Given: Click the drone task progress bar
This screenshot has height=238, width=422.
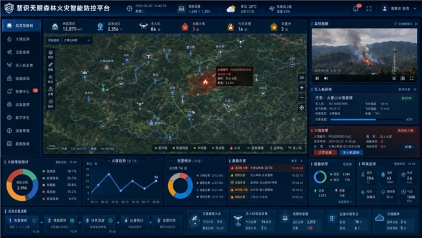Looking at the screenshot, I should click(x=367, y=120).
